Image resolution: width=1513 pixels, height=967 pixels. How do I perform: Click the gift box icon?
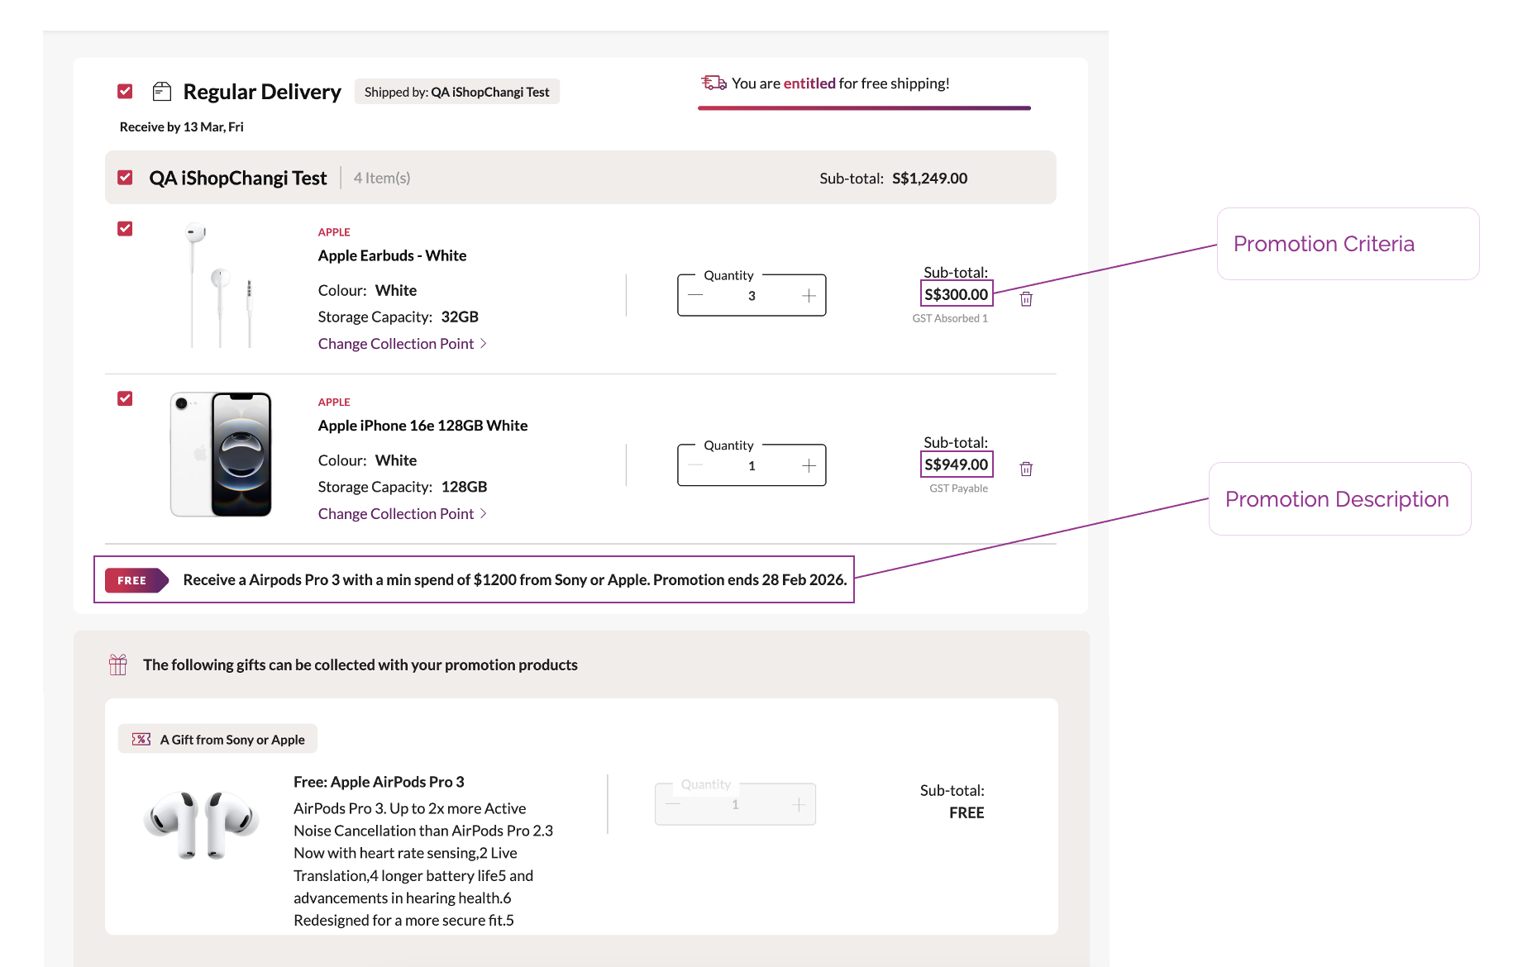118,665
